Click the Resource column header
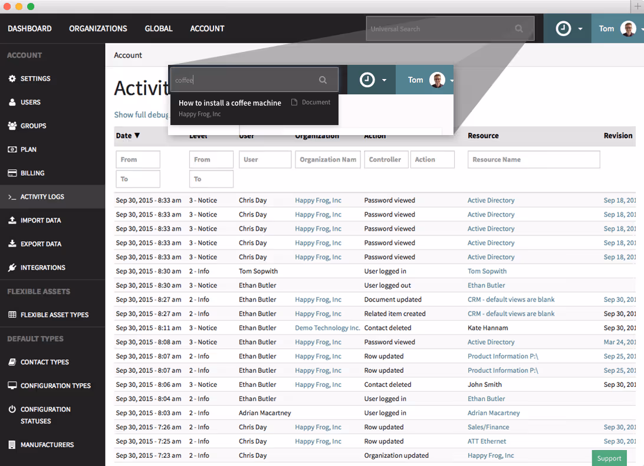The image size is (644, 466). [x=483, y=136]
